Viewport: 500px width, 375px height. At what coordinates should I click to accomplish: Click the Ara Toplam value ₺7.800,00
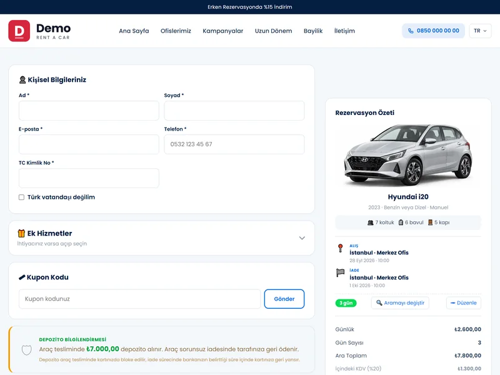[467, 356]
